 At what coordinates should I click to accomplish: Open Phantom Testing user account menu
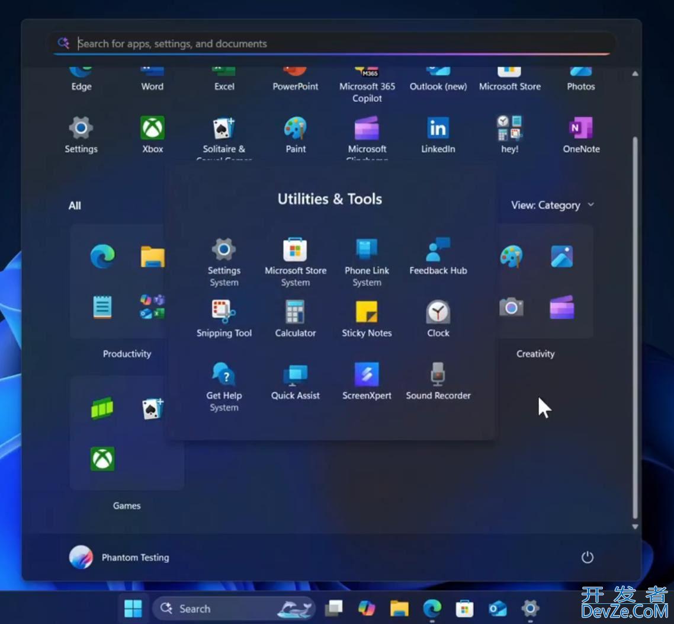coord(119,558)
